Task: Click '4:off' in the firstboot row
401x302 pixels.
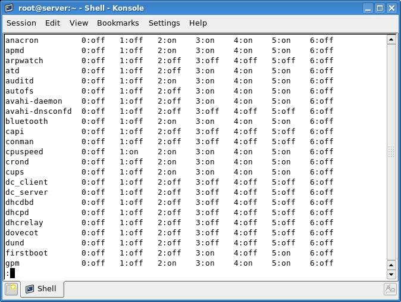Action: pyautogui.click(x=246, y=253)
